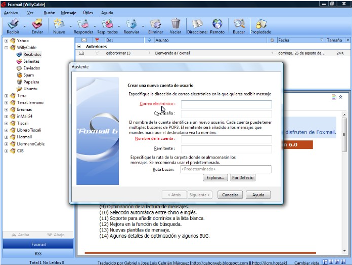
Task: Open the Responder dropdown arrow
Action: (95, 26)
